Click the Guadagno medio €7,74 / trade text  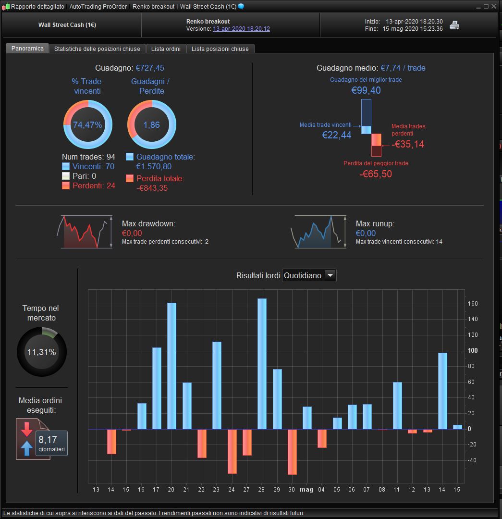(371, 68)
